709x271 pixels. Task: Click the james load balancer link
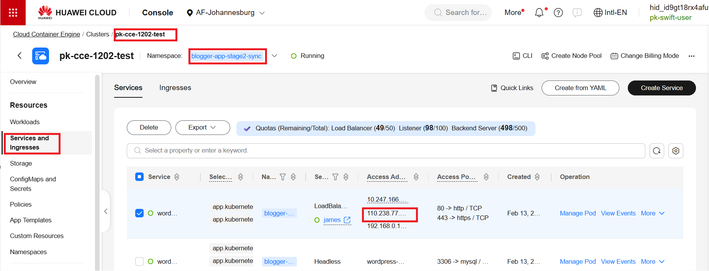point(332,220)
